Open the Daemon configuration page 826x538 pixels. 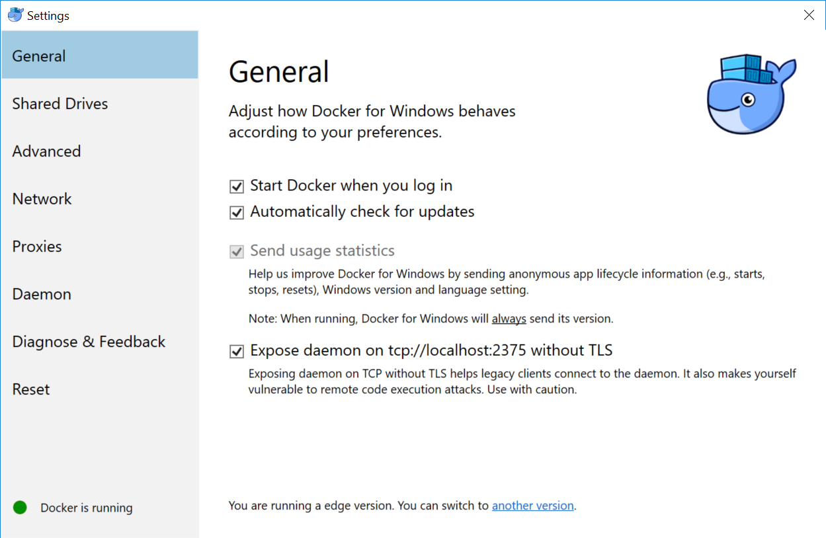42,294
